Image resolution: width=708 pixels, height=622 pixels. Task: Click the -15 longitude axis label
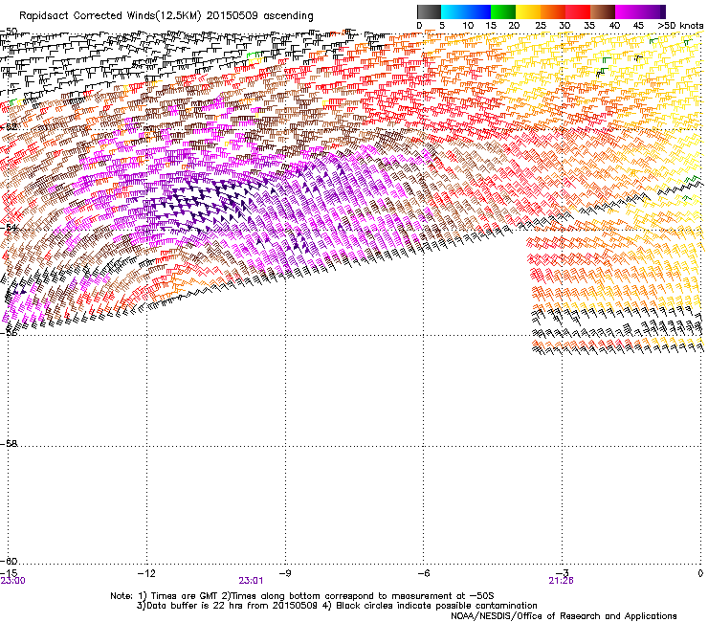[9, 573]
